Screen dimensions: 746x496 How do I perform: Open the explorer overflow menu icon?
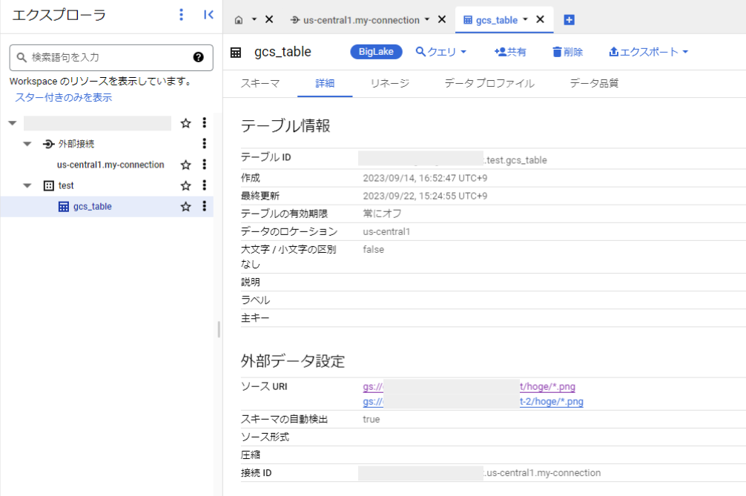click(181, 14)
